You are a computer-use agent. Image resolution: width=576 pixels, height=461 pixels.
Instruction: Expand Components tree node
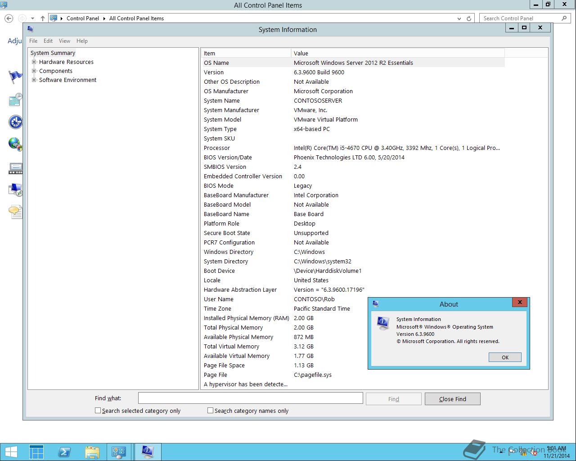click(x=34, y=71)
